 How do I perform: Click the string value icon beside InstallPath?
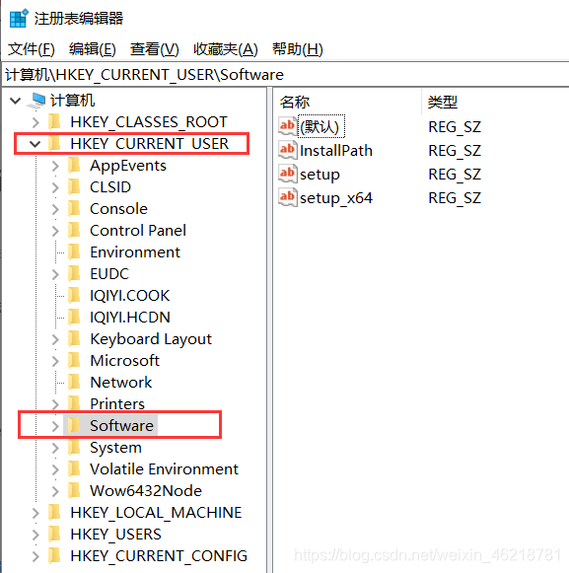(288, 150)
